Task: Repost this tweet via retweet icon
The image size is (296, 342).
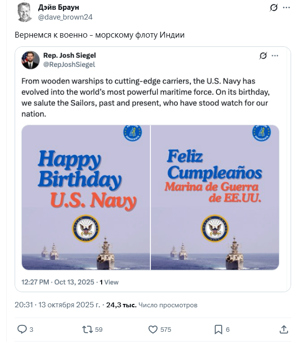Action: coord(85,329)
